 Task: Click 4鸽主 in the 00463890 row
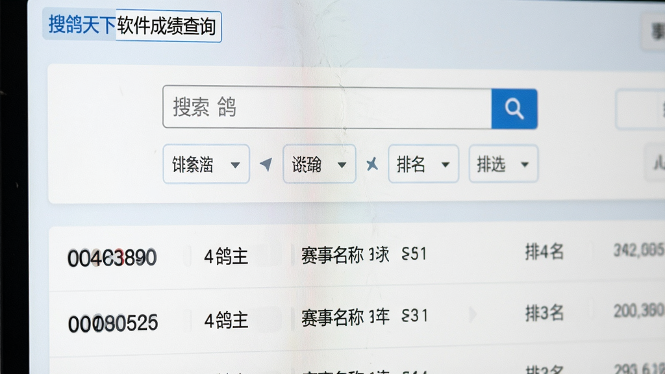pos(226,256)
